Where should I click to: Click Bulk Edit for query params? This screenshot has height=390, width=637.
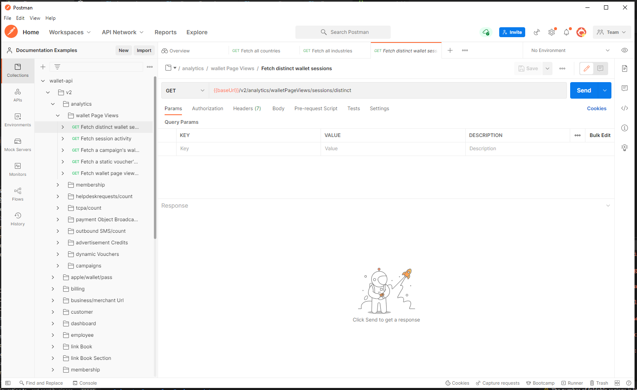click(x=600, y=135)
